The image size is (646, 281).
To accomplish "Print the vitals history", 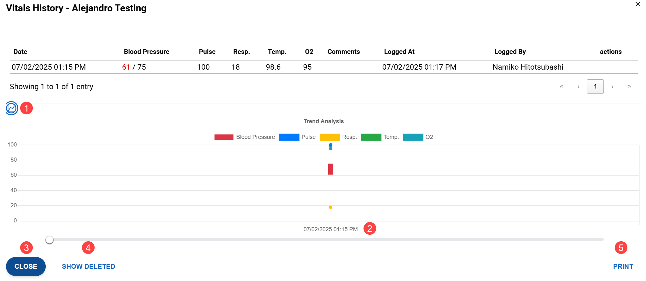I will pyautogui.click(x=623, y=267).
